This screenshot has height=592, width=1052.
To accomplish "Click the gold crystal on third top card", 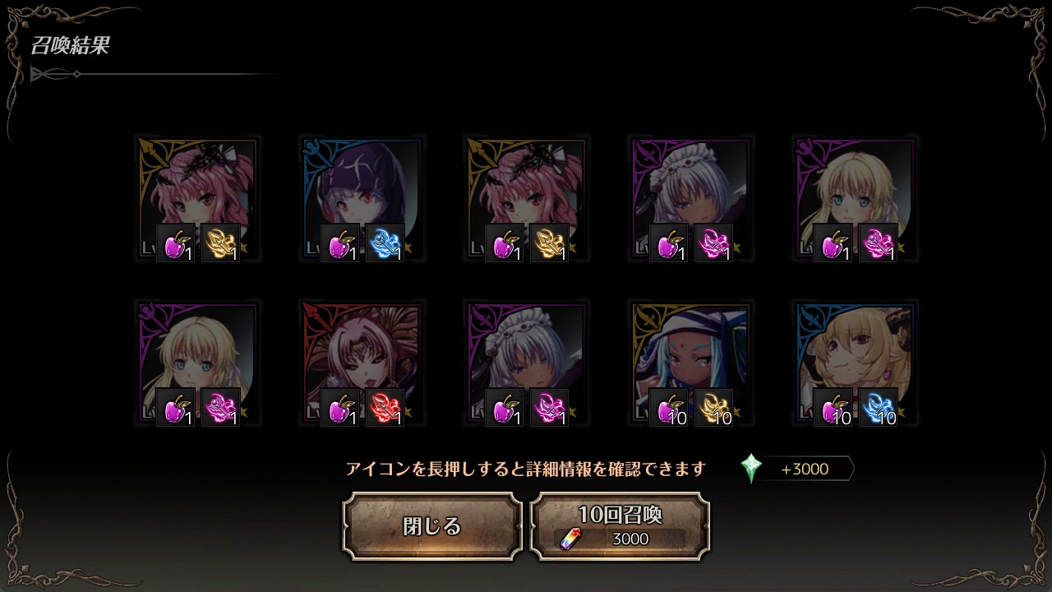I will [549, 243].
